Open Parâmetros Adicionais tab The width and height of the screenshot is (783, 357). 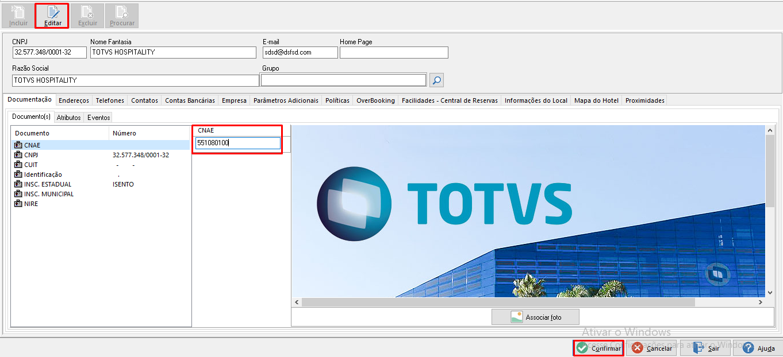click(x=286, y=100)
